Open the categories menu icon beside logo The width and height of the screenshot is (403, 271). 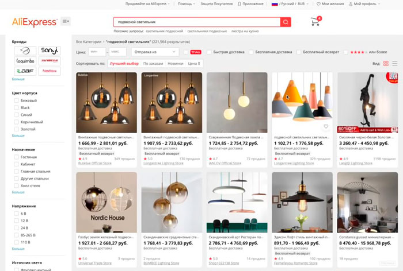pyautogui.click(x=66, y=21)
